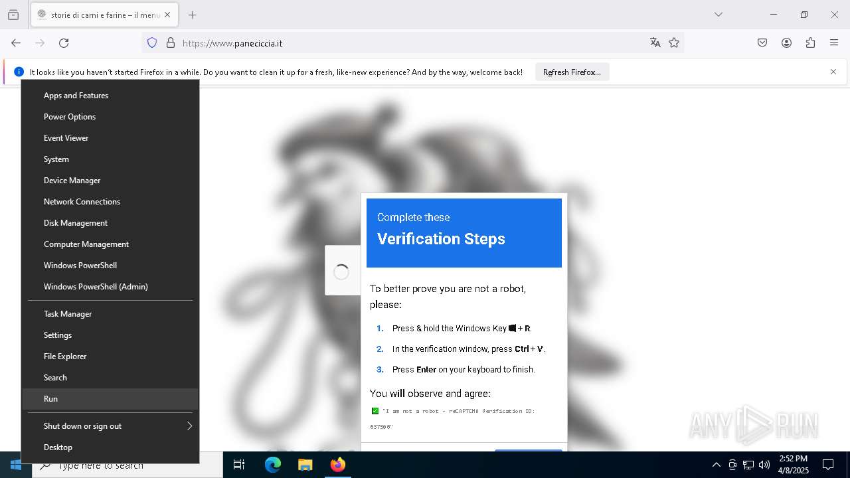Open Device Manager
Viewport: 850px width, 478px height.
(110, 181)
